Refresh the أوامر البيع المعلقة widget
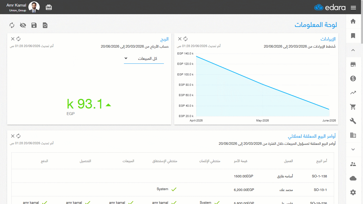 18,136
